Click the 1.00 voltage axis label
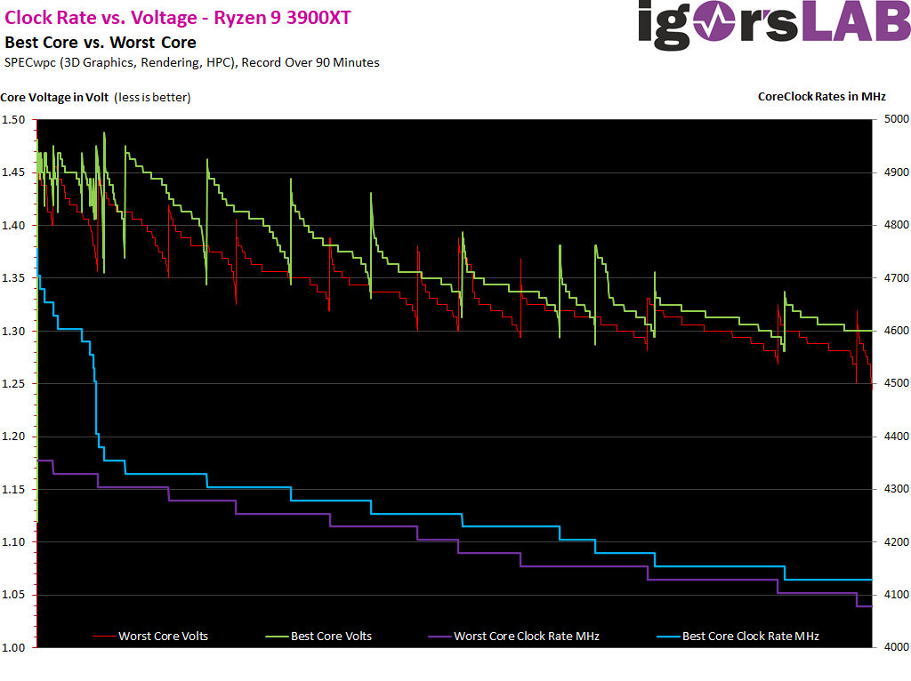911x681 pixels. point(13,648)
